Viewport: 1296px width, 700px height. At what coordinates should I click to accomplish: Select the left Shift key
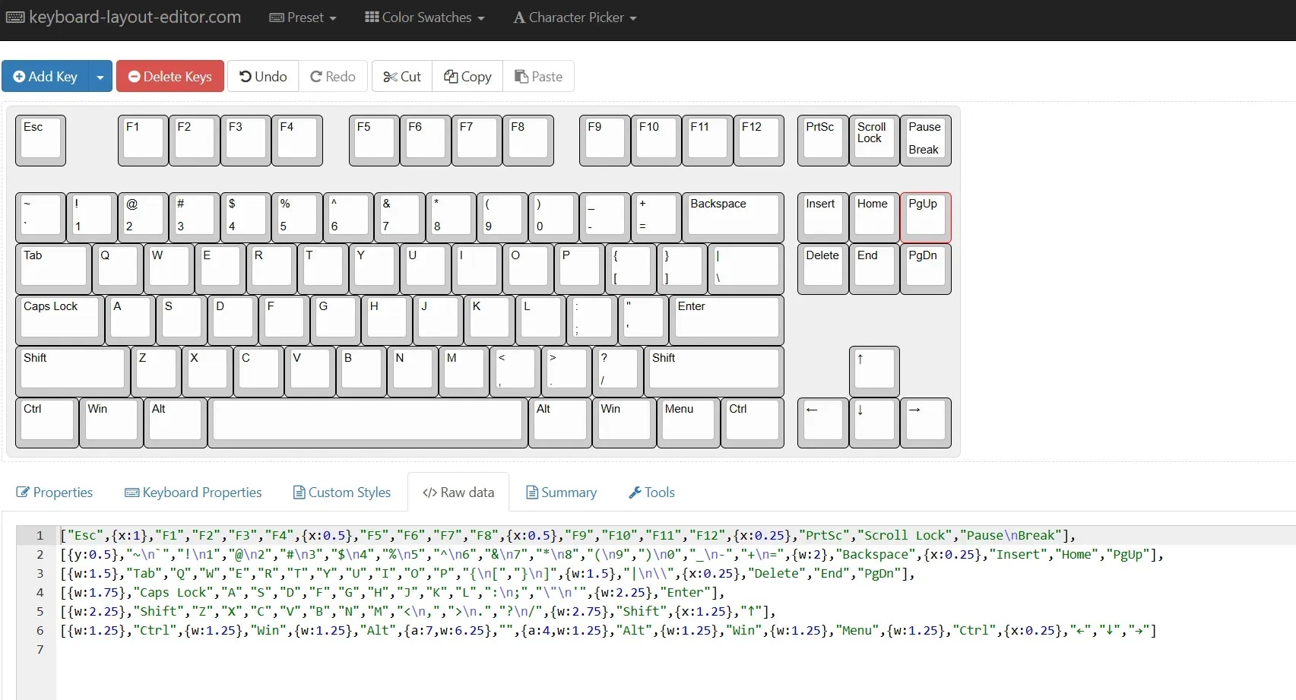(x=72, y=372)
